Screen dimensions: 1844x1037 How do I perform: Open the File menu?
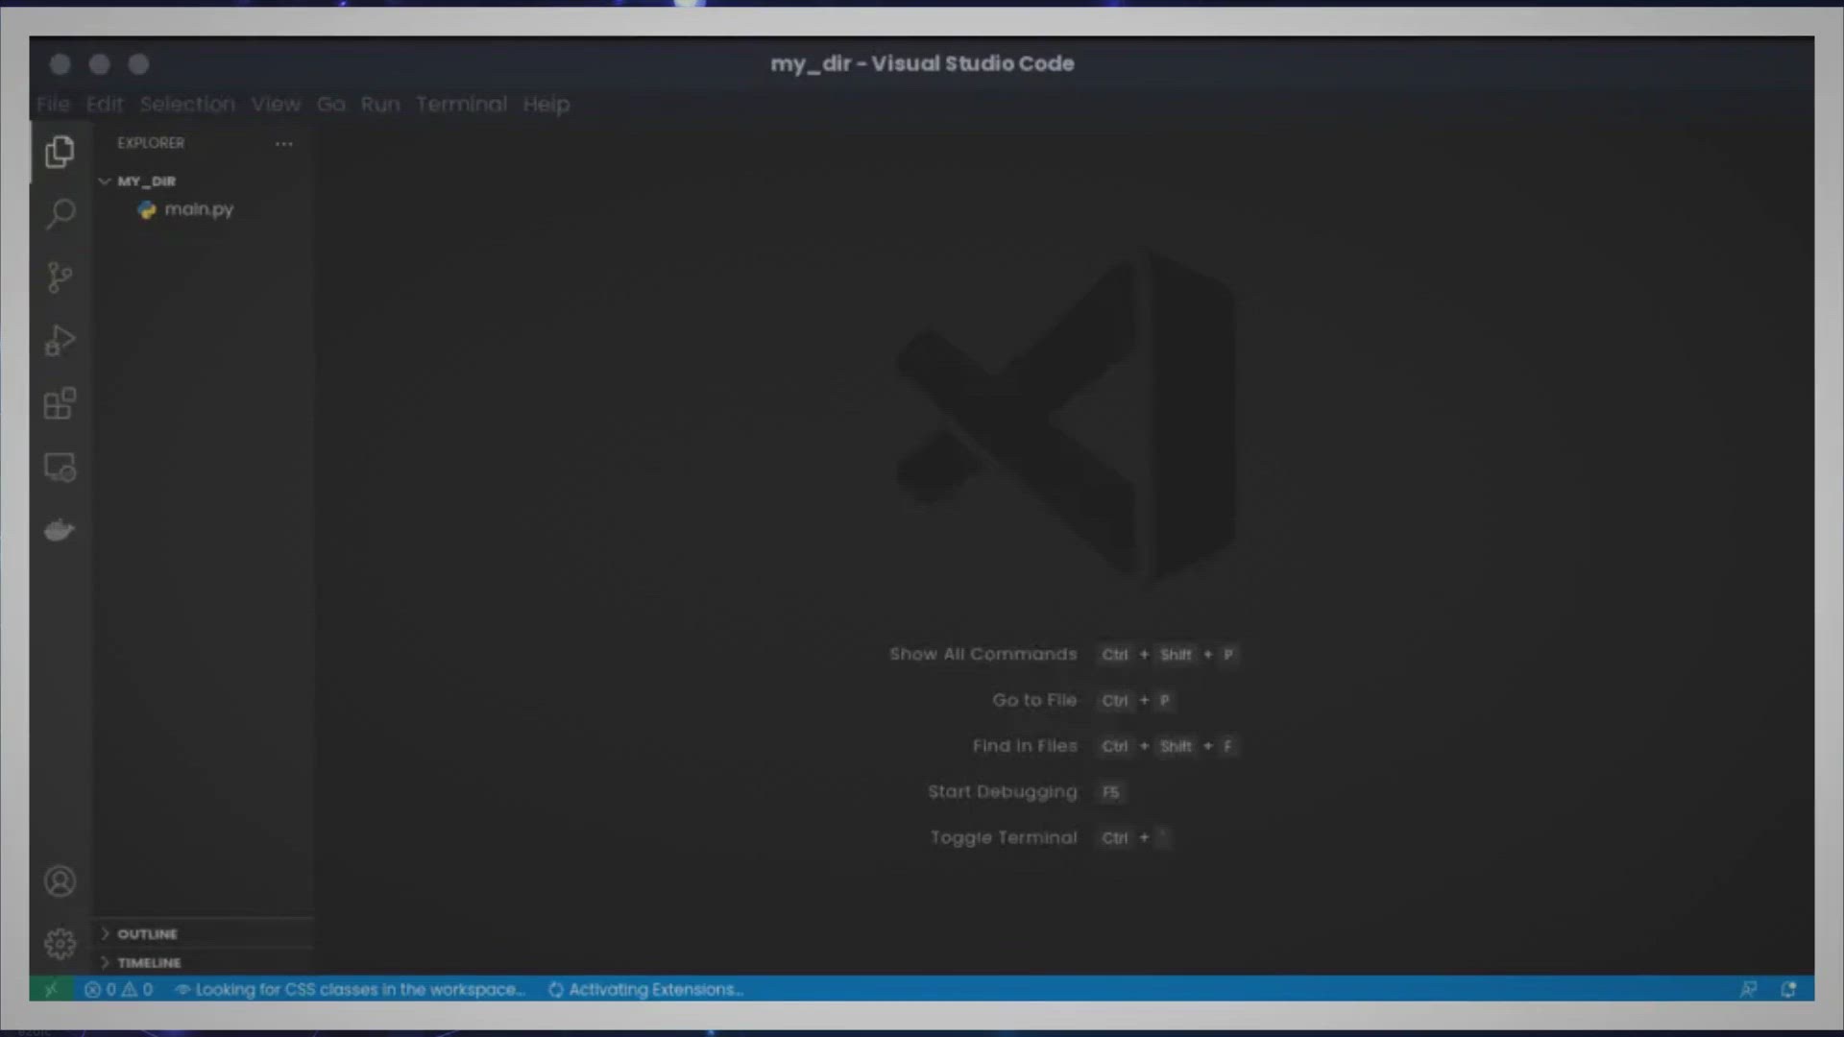53,104
